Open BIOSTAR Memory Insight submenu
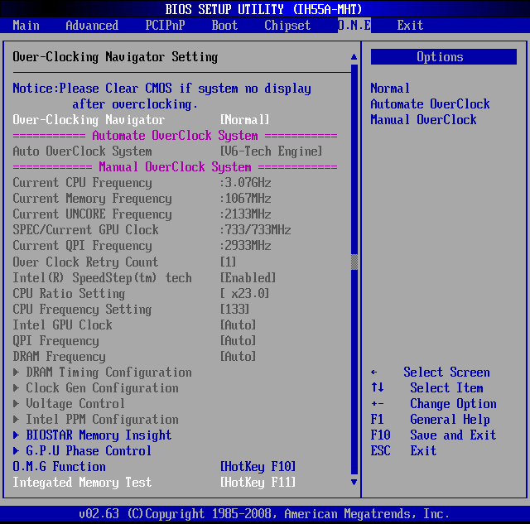This screenshot has height=524, width=530. (x=99, y=435)
